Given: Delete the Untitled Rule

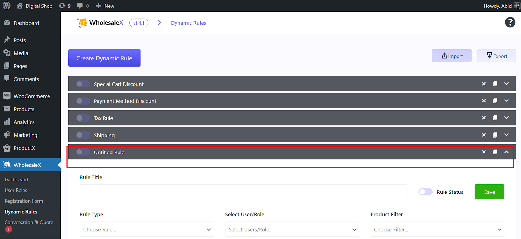Looking at the screenshot, I should 484,152.
